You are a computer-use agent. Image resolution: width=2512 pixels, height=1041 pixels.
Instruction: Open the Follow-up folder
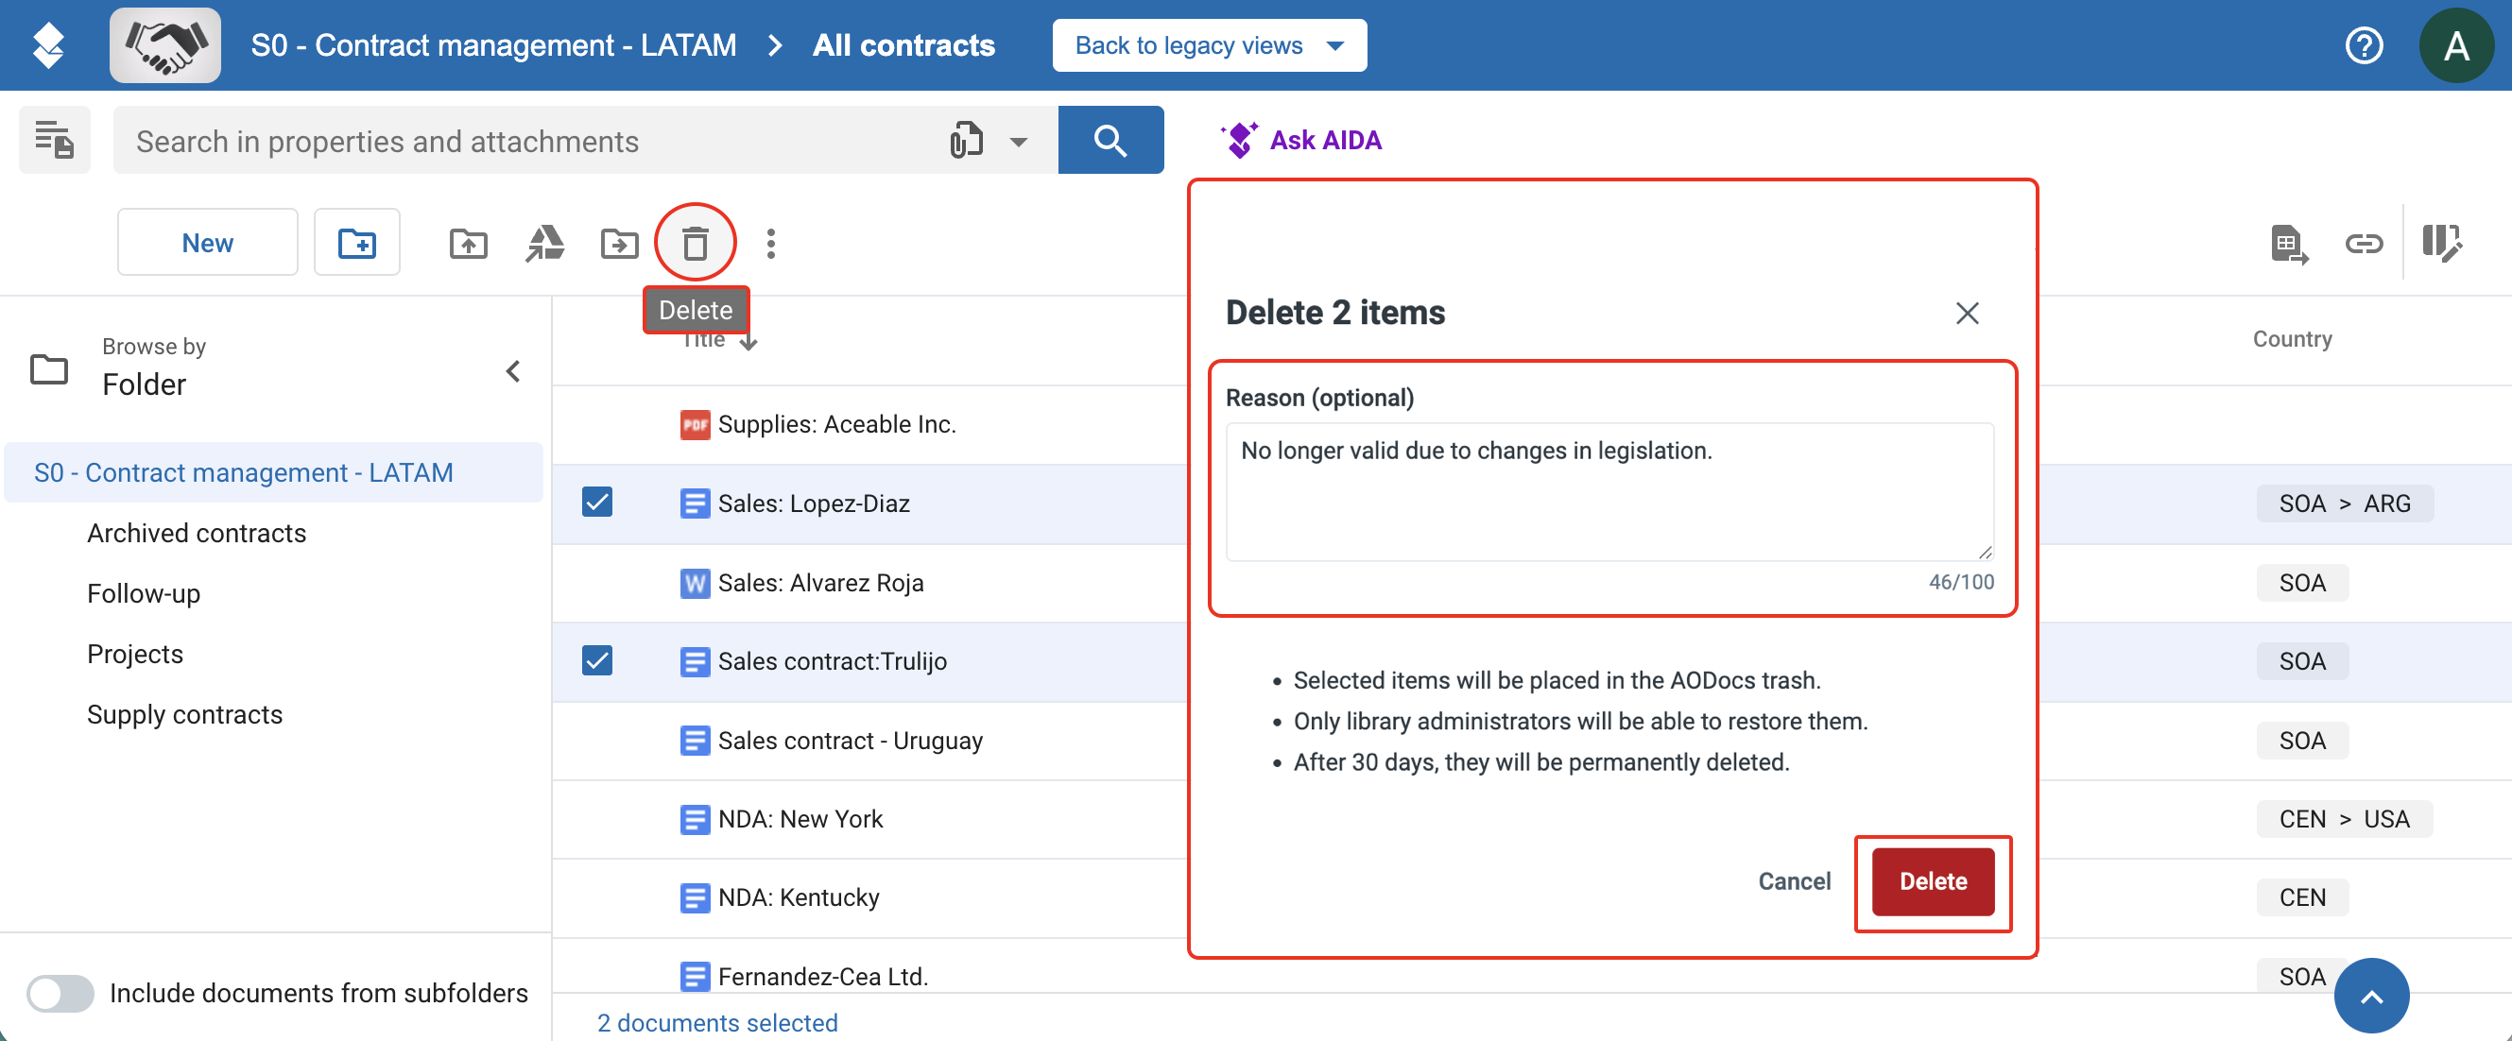pos(144,593)
